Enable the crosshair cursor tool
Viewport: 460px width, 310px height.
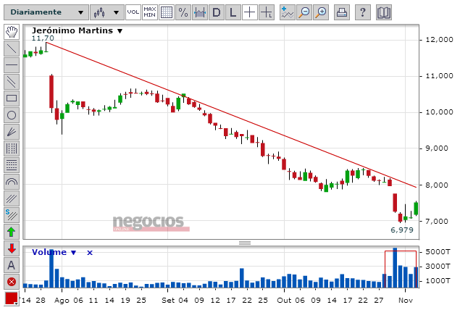[x=250, y=12]
